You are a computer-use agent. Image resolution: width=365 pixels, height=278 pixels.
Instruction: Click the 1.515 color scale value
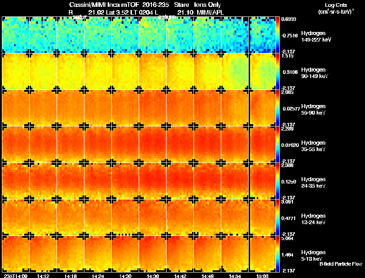(x=287, y=56)
